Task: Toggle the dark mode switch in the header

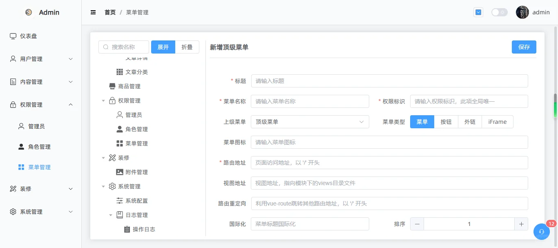Action: 499,12
